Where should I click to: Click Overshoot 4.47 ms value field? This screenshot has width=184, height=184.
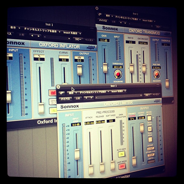(143, 43)
